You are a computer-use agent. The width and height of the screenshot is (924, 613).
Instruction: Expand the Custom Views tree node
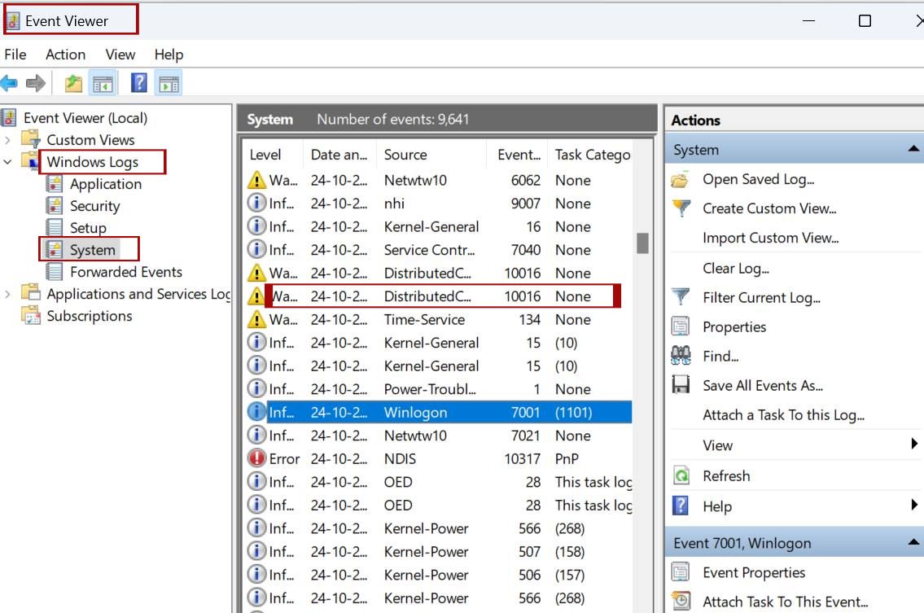point(8,140)
